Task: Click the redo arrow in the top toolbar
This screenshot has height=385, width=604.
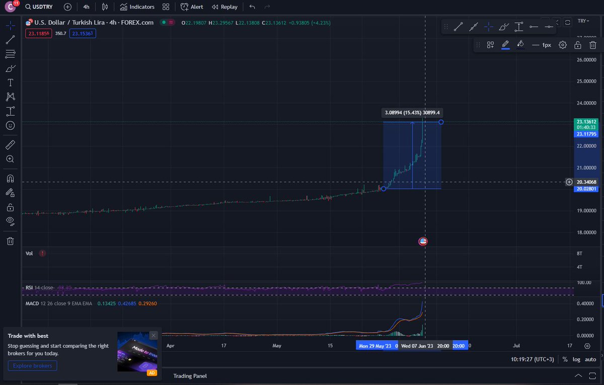Action: [x=267, y=7]
